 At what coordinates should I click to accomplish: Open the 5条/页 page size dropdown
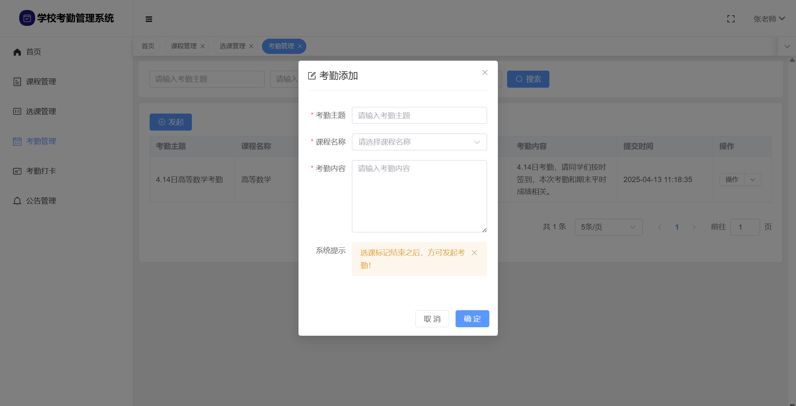point(608,227)
